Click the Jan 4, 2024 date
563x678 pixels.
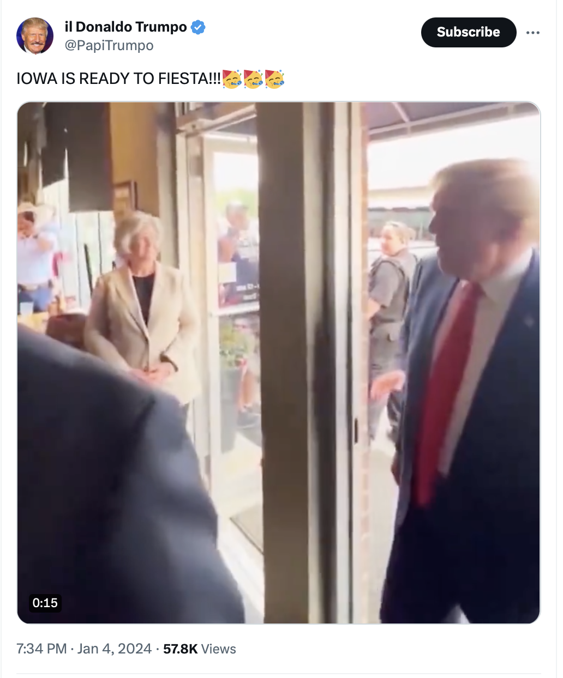point(115,649)
